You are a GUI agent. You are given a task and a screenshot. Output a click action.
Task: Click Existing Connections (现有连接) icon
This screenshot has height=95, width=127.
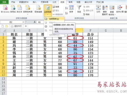tap(38, 9)
